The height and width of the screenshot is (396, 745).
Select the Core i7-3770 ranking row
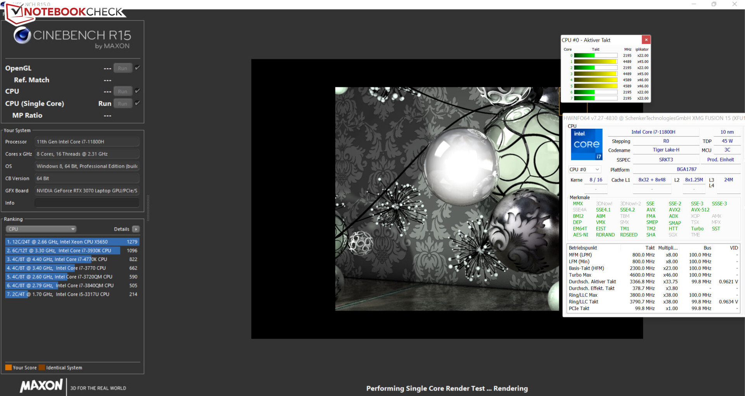(x=72, y=268)
